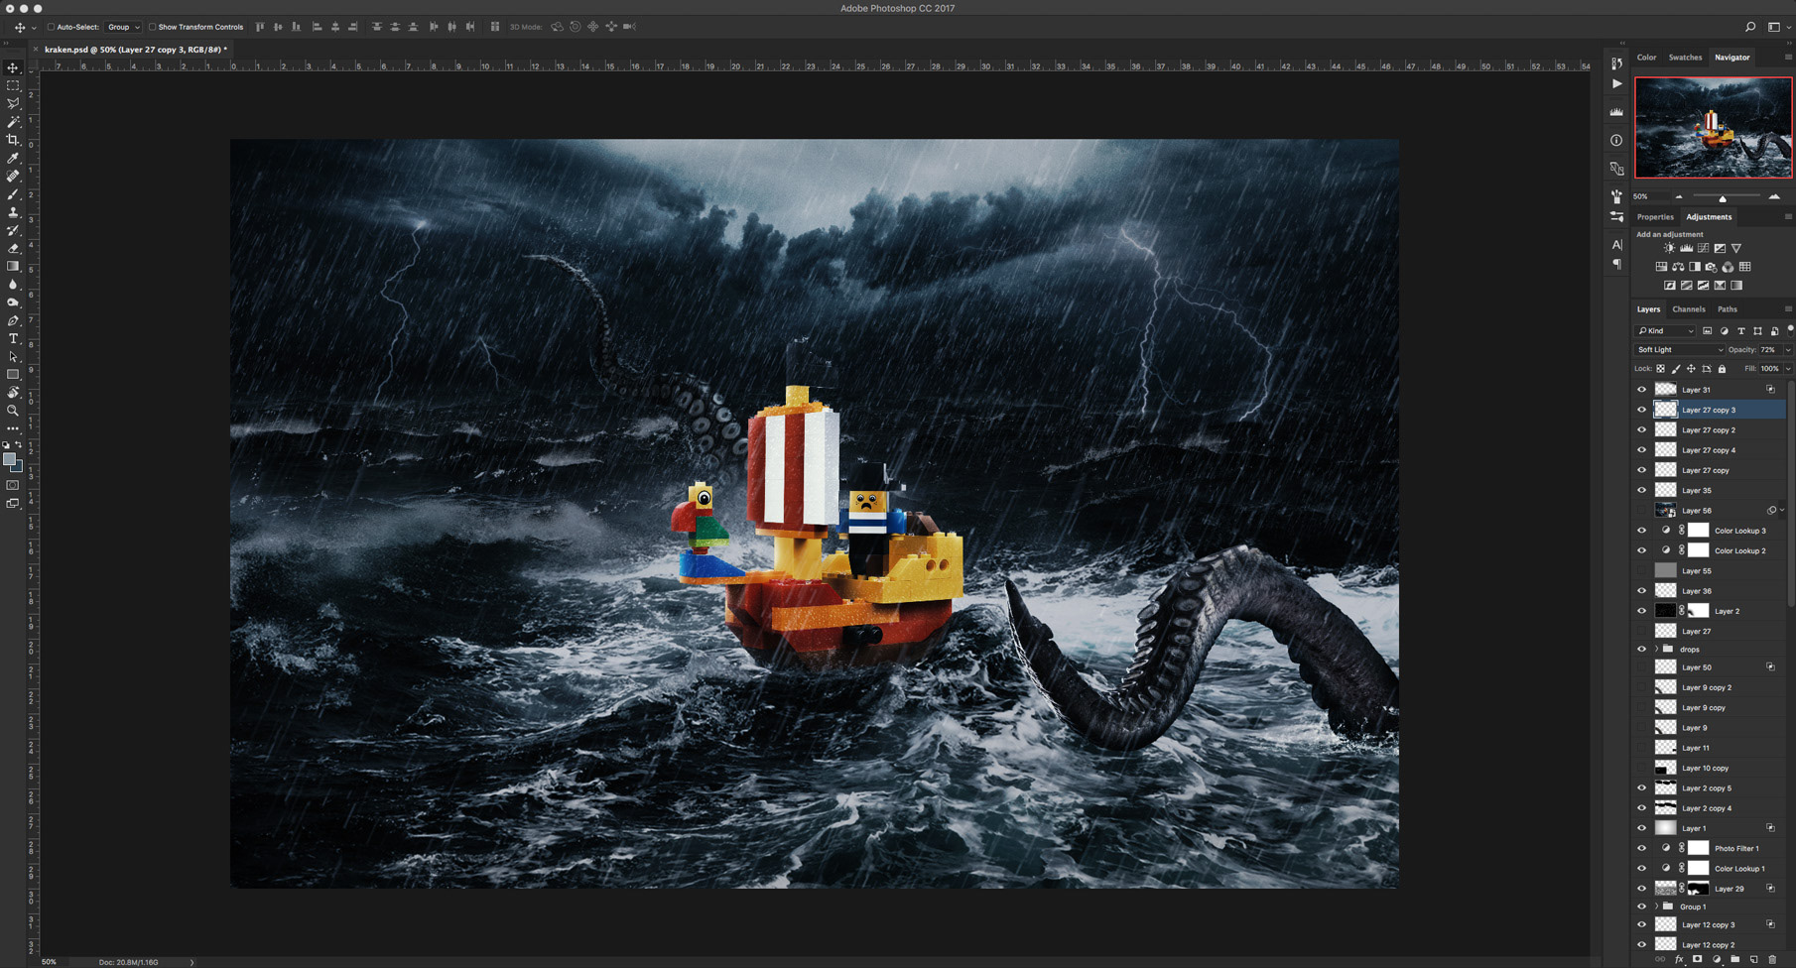Swap foreground and background colors
The image size is (1796, 968).
(19, 445)
